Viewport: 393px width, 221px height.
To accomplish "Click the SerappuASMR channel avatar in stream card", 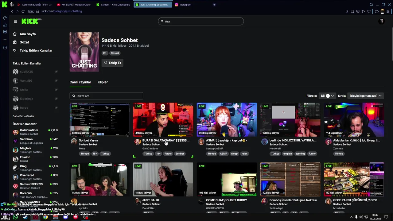I will tap(201, 142).
